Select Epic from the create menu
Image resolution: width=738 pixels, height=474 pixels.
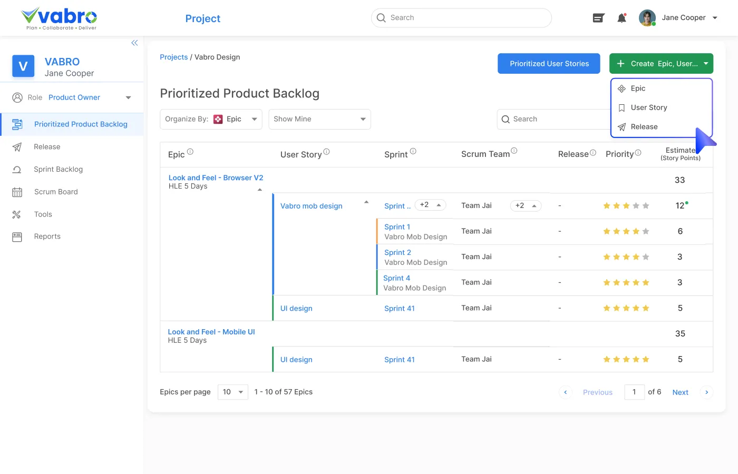pos(638,88)
